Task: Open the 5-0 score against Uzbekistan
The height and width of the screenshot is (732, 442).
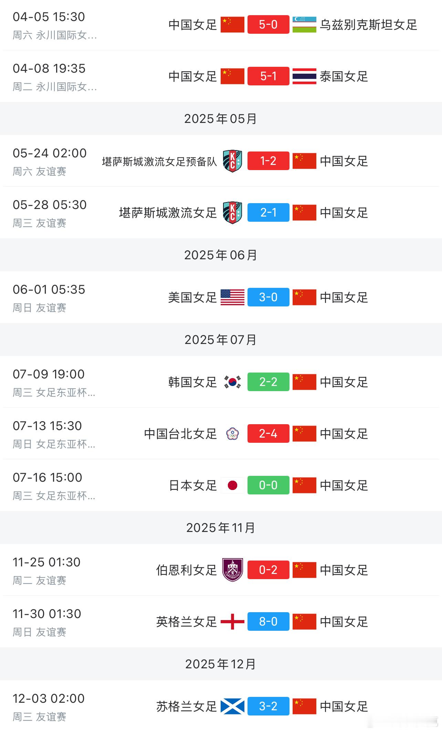Action: (268, 24)
